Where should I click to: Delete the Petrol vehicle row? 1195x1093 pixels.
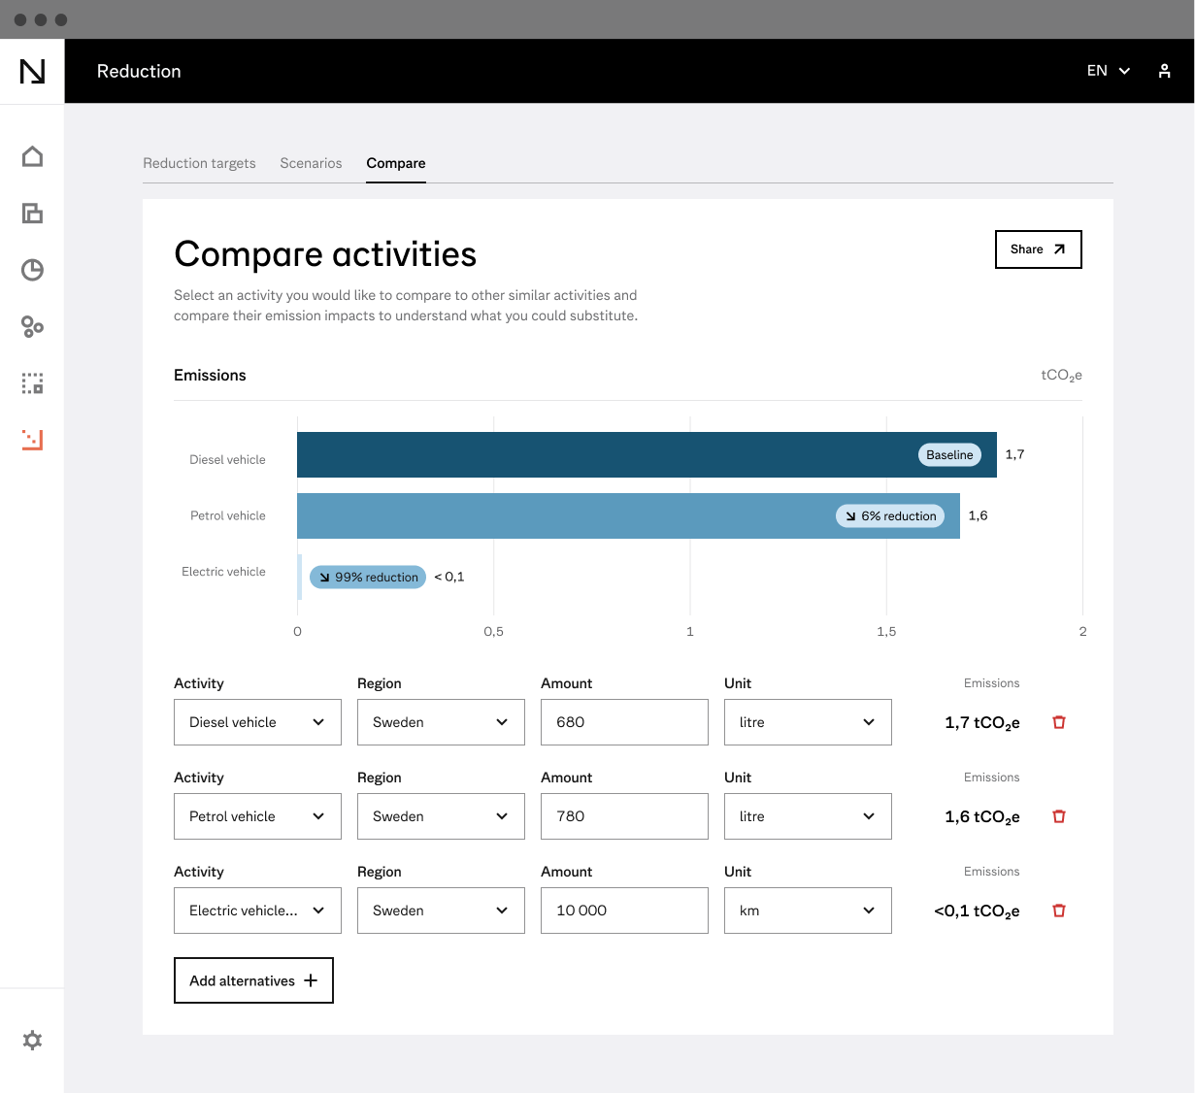pos(1059,816)
